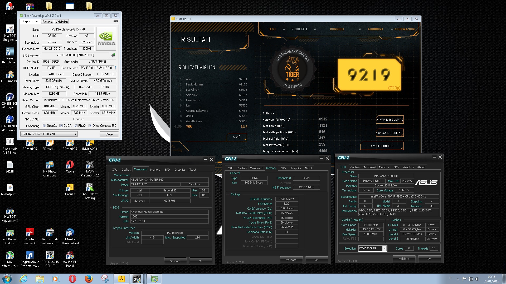The image size is (506, 284).
Task: Click the Windows Start button
Action: pos(7,279)
